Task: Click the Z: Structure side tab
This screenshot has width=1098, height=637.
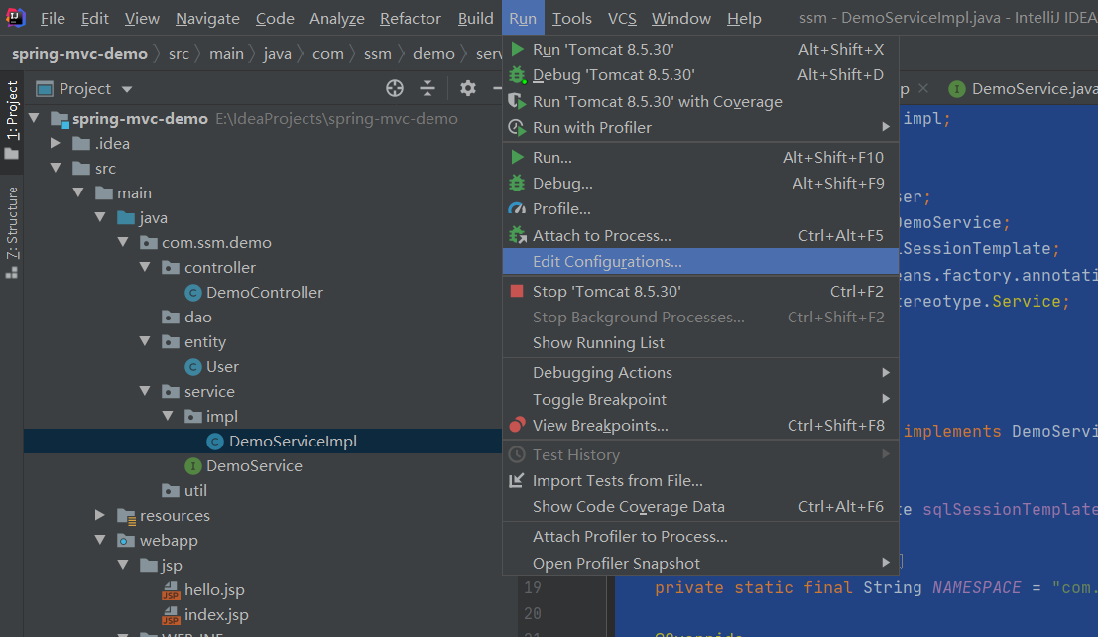Action: click(12, 231)
